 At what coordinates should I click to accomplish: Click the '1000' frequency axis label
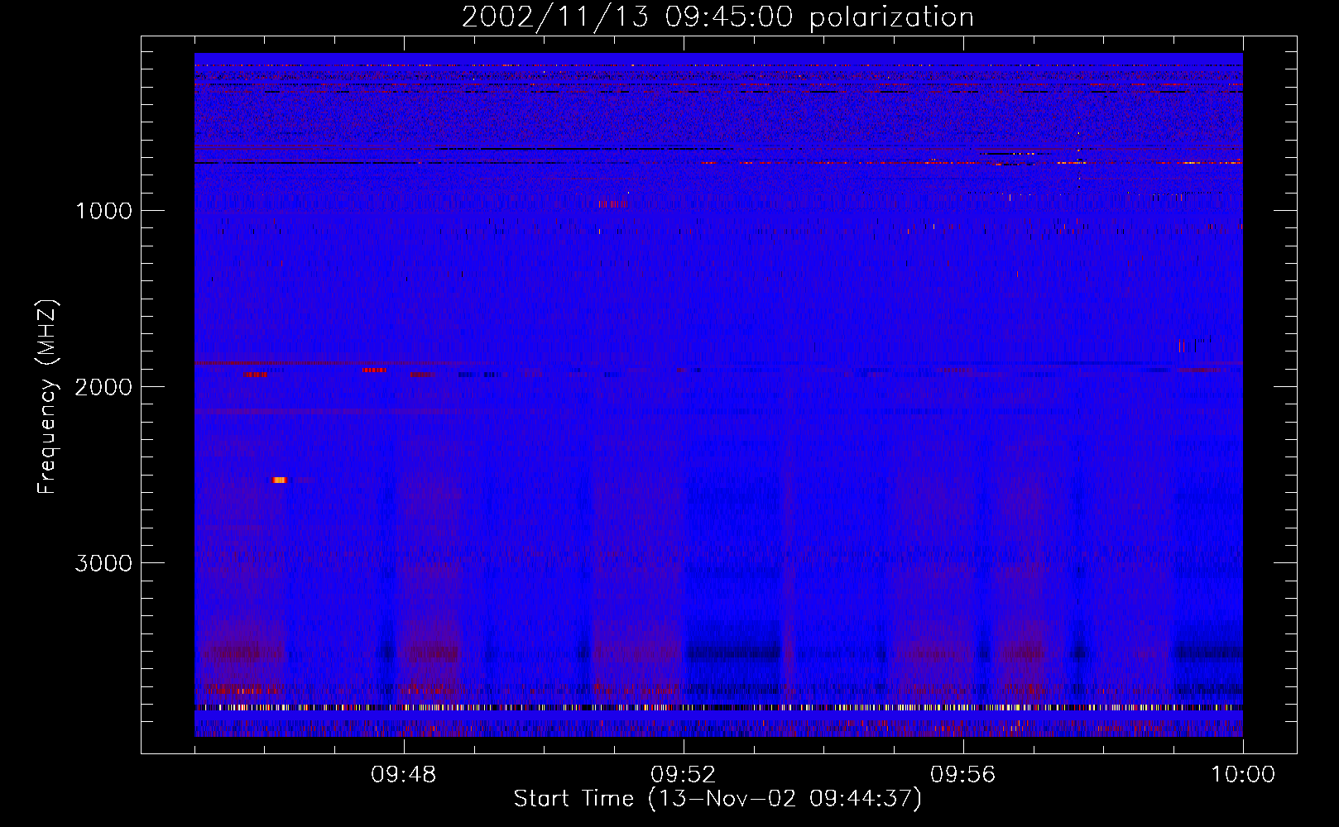103,211
